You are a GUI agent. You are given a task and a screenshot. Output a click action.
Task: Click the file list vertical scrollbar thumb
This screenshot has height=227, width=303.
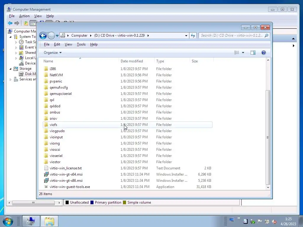coord(268,137)
